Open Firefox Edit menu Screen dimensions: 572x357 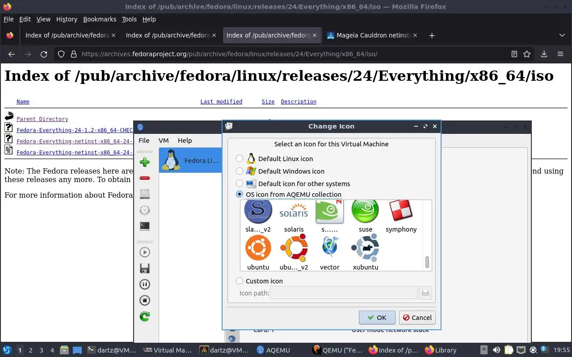click(x=25, y=19)
